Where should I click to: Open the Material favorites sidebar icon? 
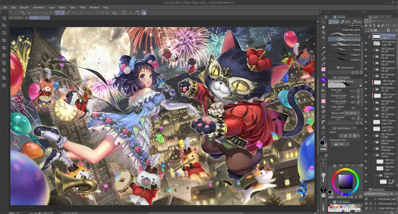click(4, 26)
